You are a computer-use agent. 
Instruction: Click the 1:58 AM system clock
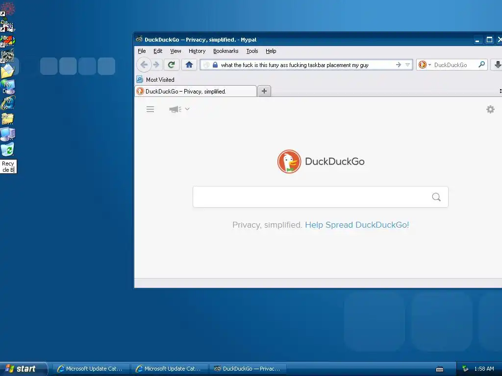click(x=484, y=369)
